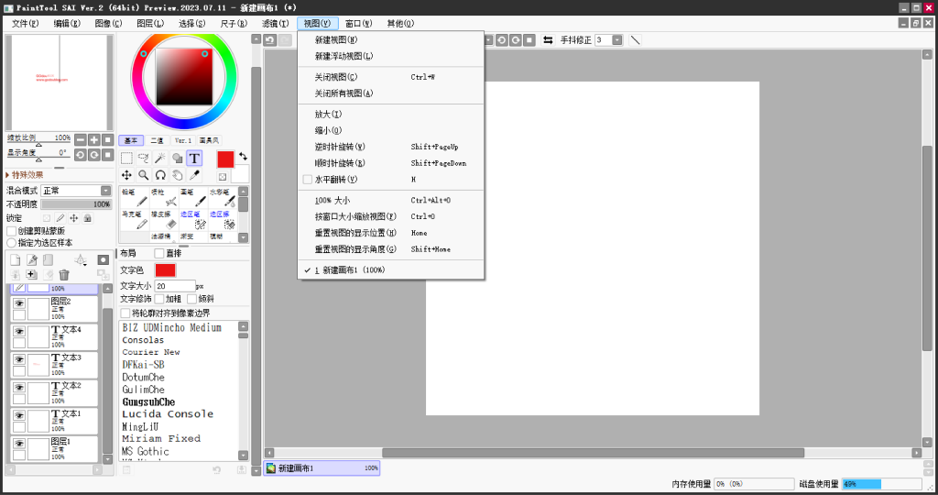Click the 文字色 text color swatch
The height and width of the screenshot is (495, 938).
165,269
